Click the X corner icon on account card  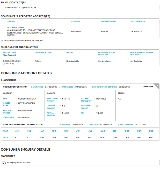tap(158, 85)
